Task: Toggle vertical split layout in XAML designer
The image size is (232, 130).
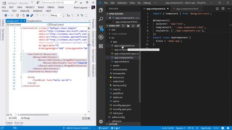Action: [83, 118]
